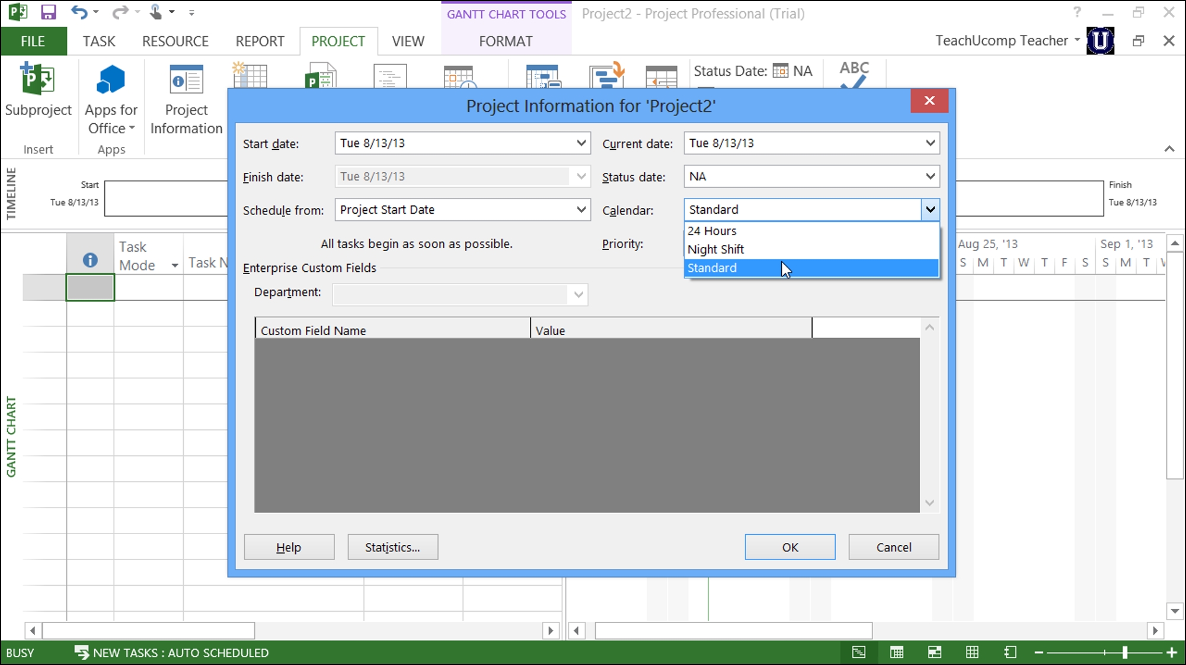This screenshot has height=665, width=1186.
Task: Click the FORMAT ribbon tab
Action: pyautogui.click(x=506, y=41)
